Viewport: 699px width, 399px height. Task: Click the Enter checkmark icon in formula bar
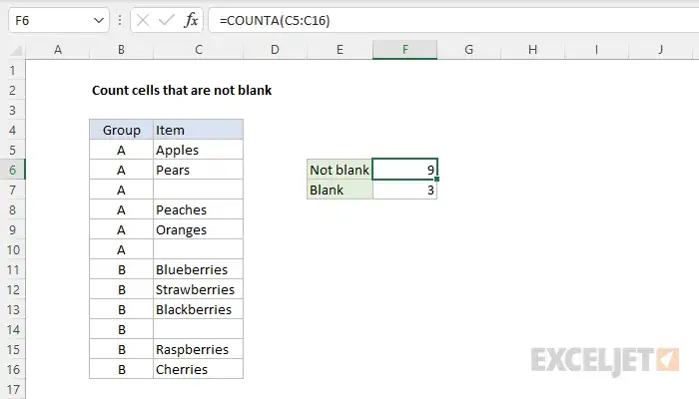165,20
